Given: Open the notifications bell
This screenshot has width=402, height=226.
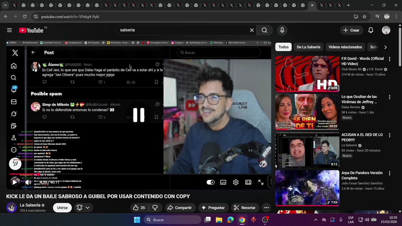Looking at the screenshot, I should [x=371, y=30].
